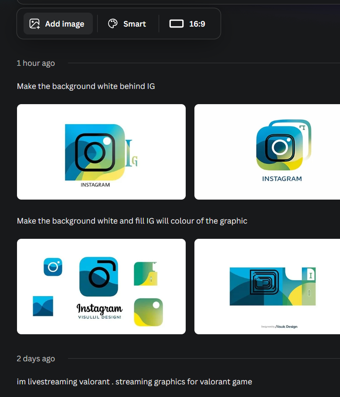Viewport: 340px width, 397px height.
Task: Click the aspect ratio rectangle icon
Action: (177, 24)
